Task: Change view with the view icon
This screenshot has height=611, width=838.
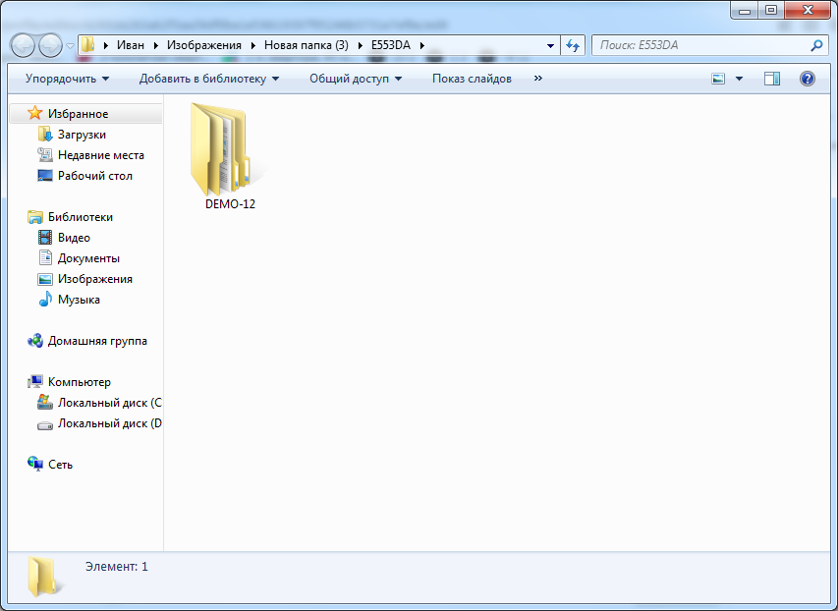Action: [x=718, y=79]
